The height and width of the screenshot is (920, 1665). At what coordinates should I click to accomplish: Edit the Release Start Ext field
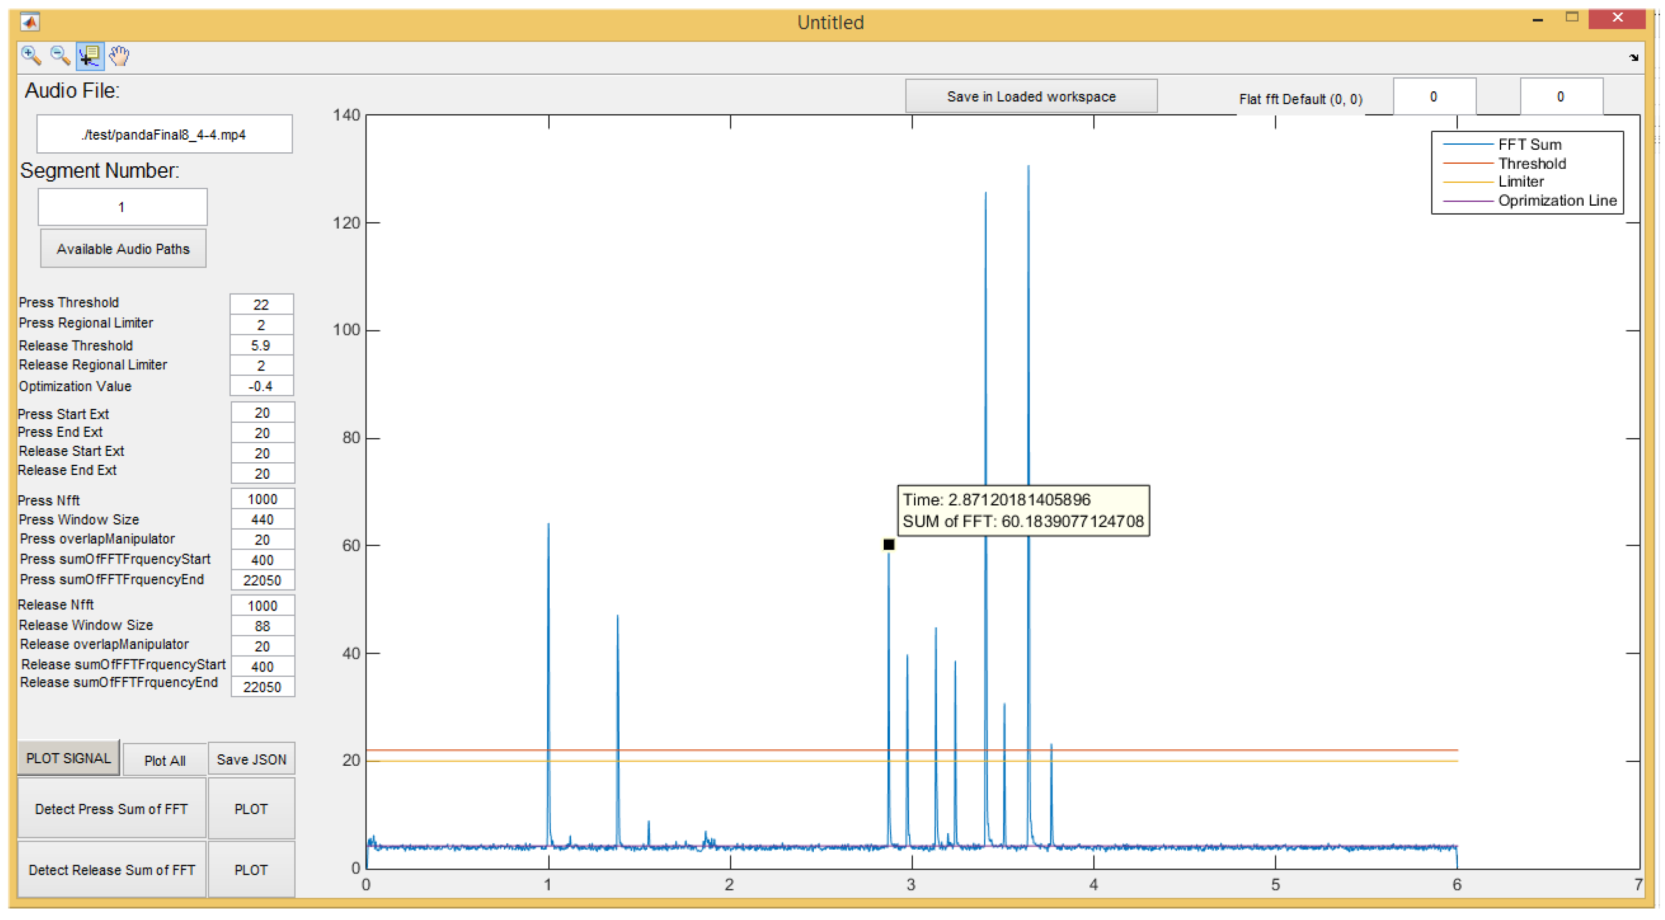[x=263, y=454]
